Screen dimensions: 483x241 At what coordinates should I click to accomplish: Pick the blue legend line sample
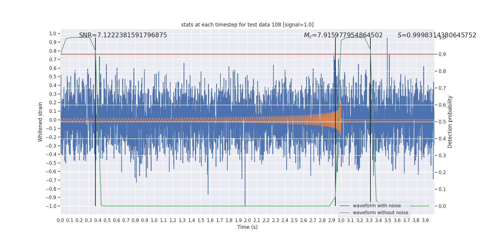(345, 206)
